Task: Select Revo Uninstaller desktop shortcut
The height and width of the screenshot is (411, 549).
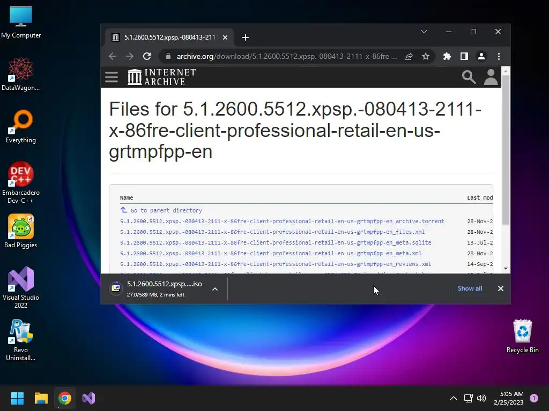Action: 21,340
